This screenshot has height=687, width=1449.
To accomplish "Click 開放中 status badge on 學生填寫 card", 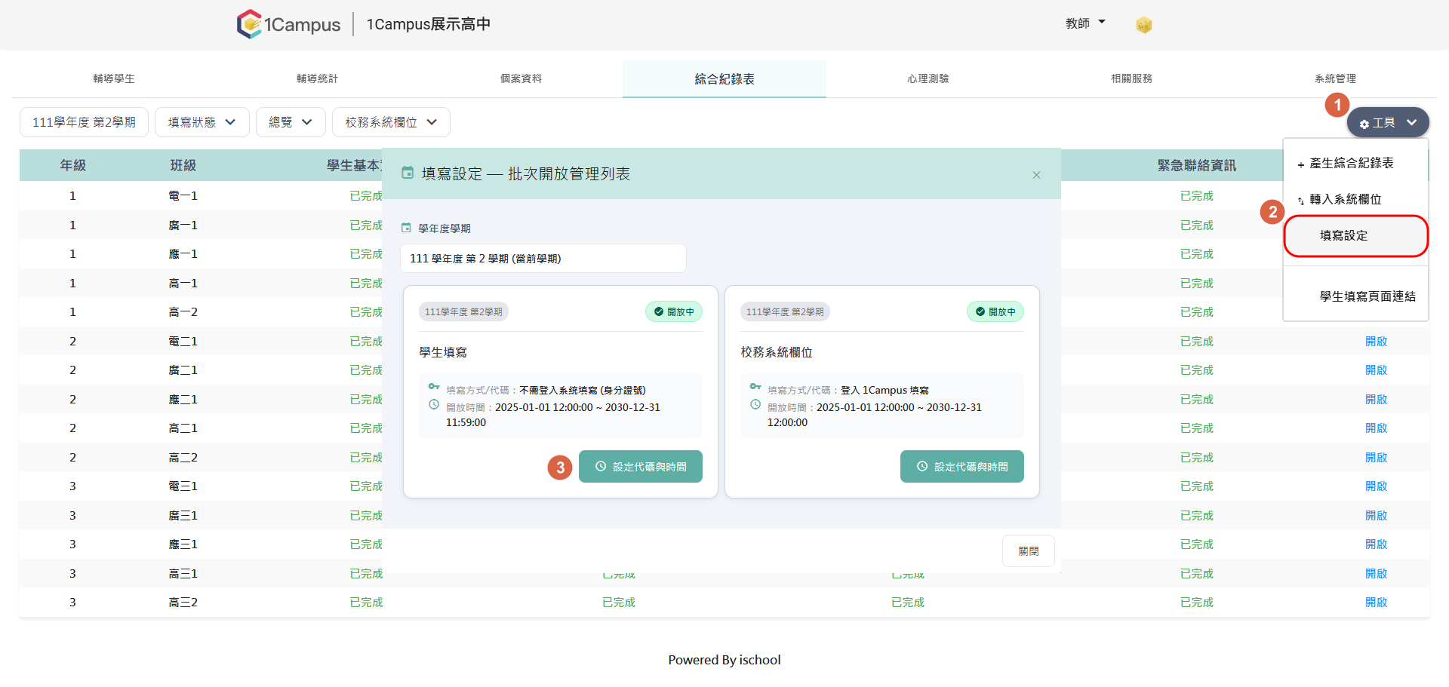I will (x=674, y=311).
